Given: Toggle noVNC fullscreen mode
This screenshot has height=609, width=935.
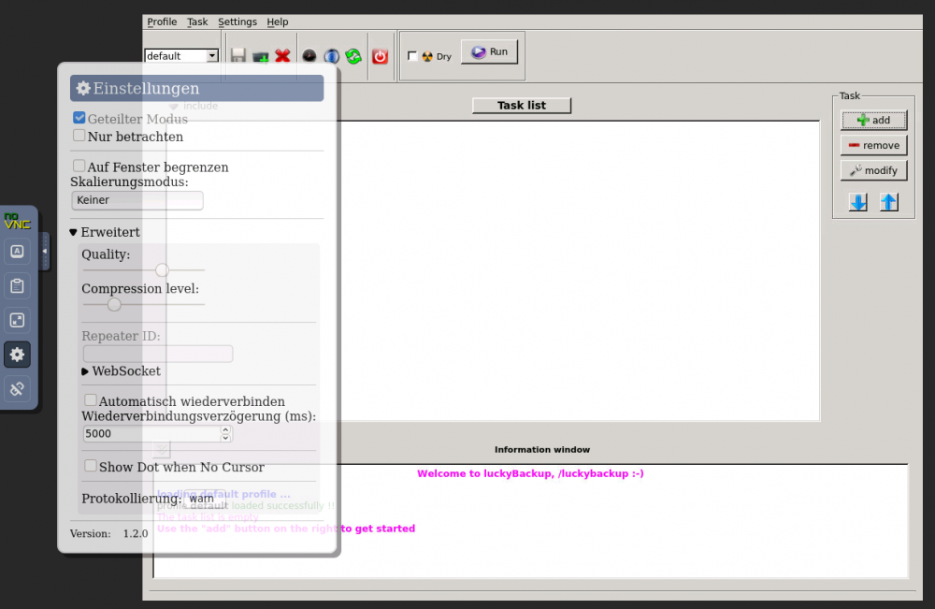Looking at the screenshot, I should [x=17, y=320].
